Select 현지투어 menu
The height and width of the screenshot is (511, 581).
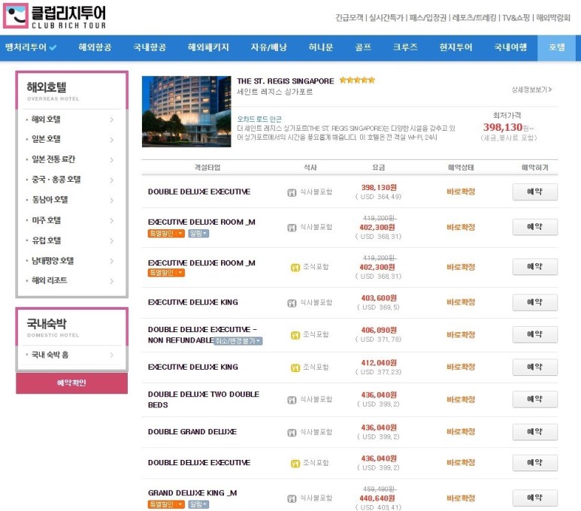(455, 47)
